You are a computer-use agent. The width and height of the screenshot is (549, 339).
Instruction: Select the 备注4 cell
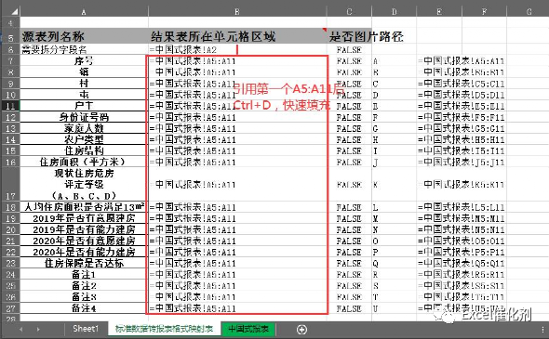[x=84, y=308]
